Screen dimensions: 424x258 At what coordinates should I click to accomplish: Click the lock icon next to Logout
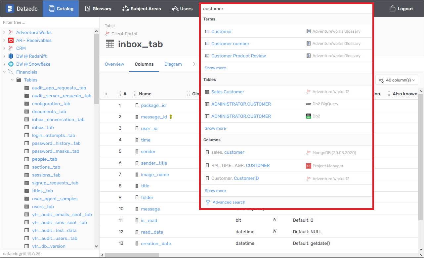393,9
